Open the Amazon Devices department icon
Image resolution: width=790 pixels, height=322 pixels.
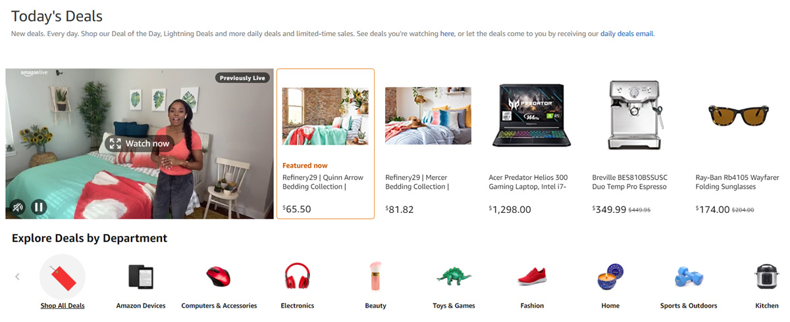pyautogui.click(x=141, y=277)
